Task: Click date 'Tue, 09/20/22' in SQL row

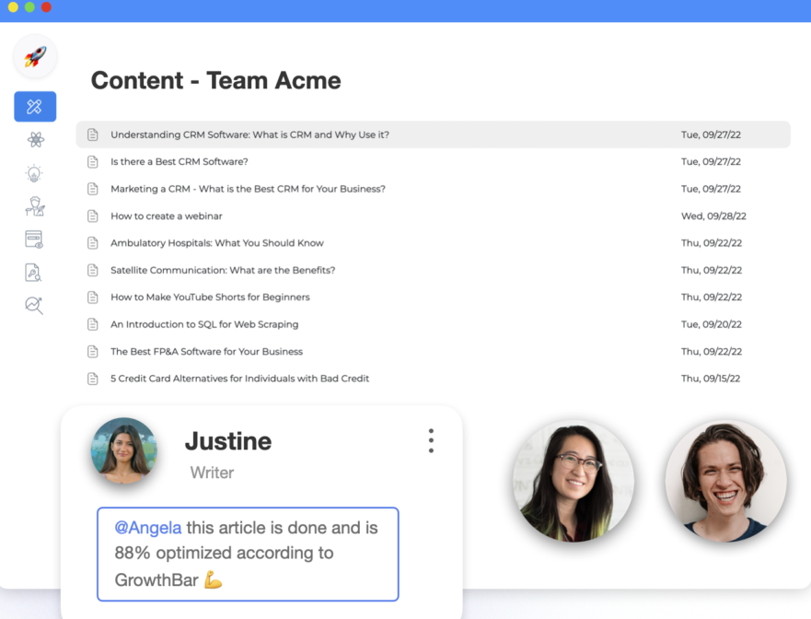Action: click(x=712, y=324)
